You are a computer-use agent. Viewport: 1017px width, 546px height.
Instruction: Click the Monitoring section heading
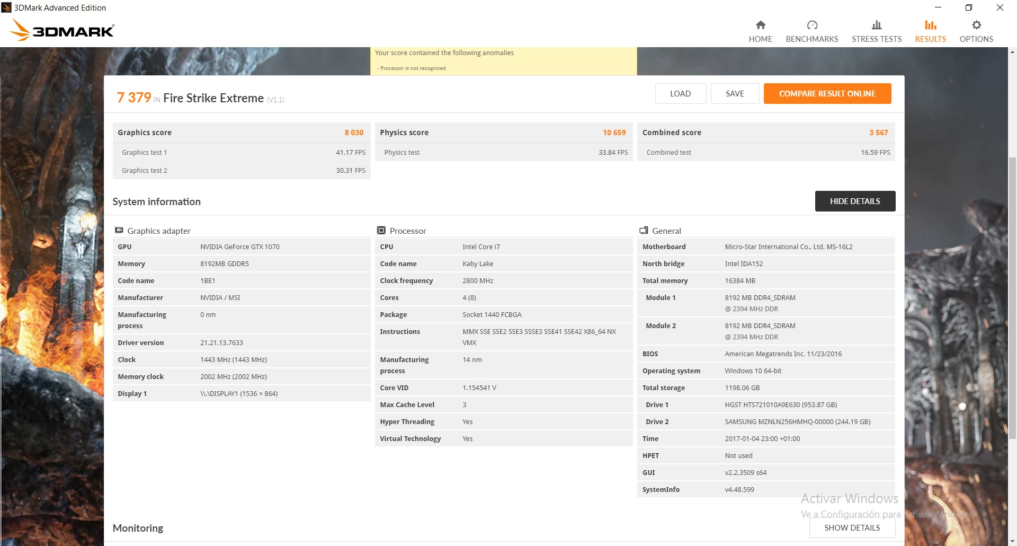pos(138,528)
